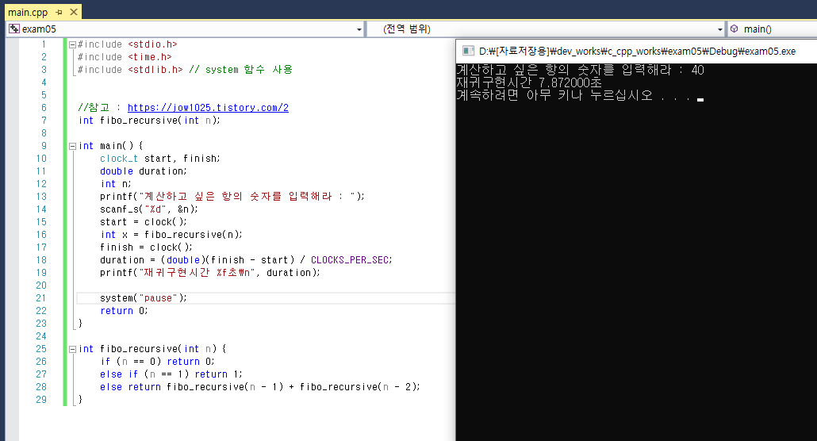The image size is (817, 441).
Task: Collapse the fibo_recursive function definition
Action: pos(72,349)
